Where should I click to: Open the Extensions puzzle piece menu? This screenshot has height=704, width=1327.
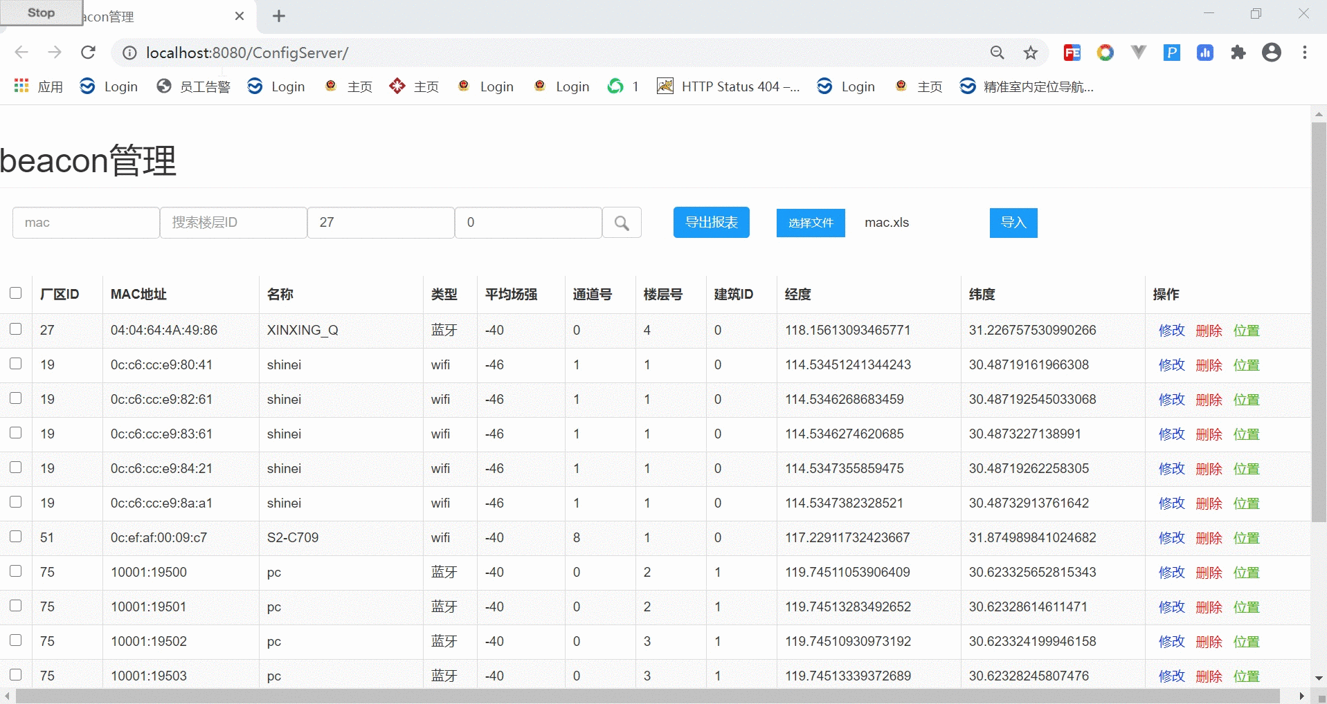click(x=1238, y=53)
